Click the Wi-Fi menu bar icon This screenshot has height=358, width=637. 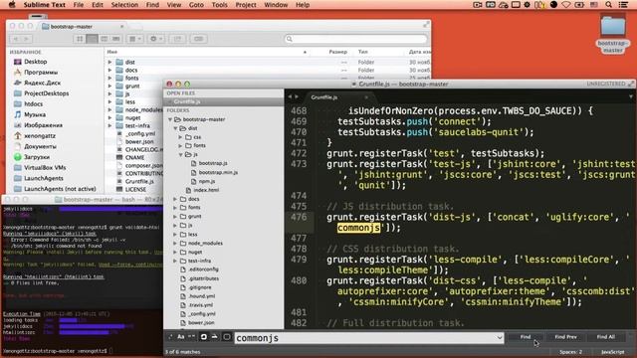[x=566, y=5]
